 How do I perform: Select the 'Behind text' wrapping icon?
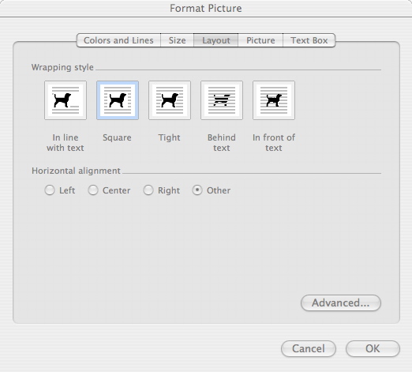click(x=222, y=100)
